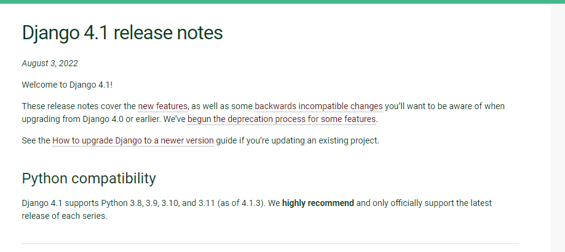Click the bold "highly recommend" text
This screenshot has width=565, height=252.
click(x=318, y=204)
